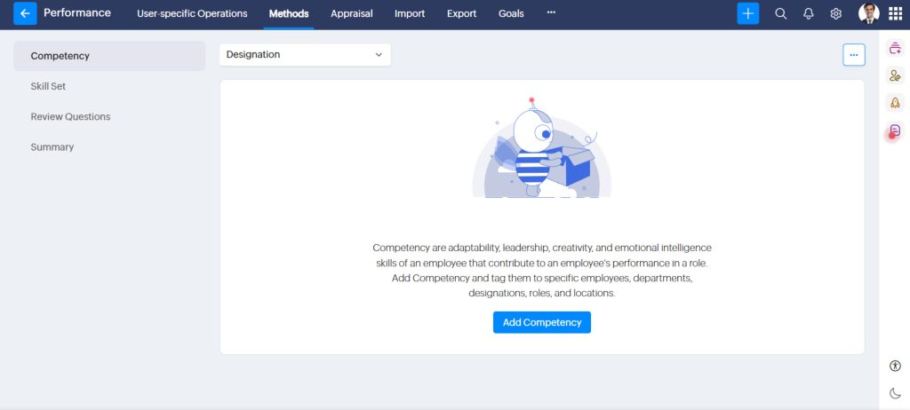Open the three-dot options button above the panel
The width and height of the screenshot is (910, 410).
pos(854,55)
